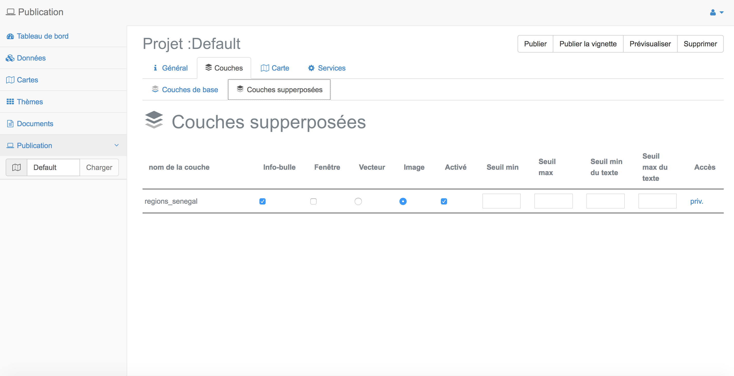Switch to the Carte tab
The height and width of the screenshot is (376, 734).
point(275,68)
